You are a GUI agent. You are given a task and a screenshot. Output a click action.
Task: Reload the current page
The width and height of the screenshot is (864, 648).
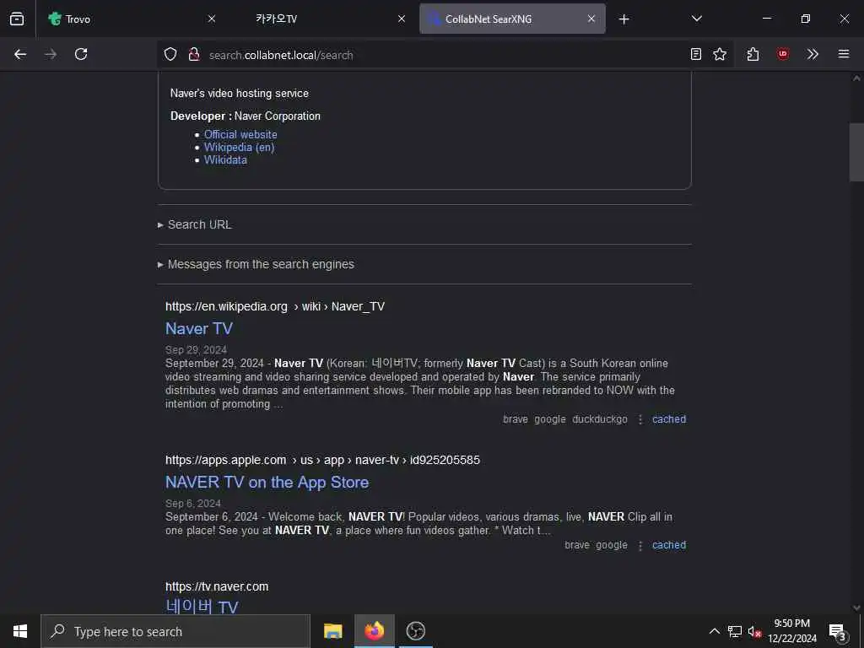pyautogui.click(x=81, y=54)
